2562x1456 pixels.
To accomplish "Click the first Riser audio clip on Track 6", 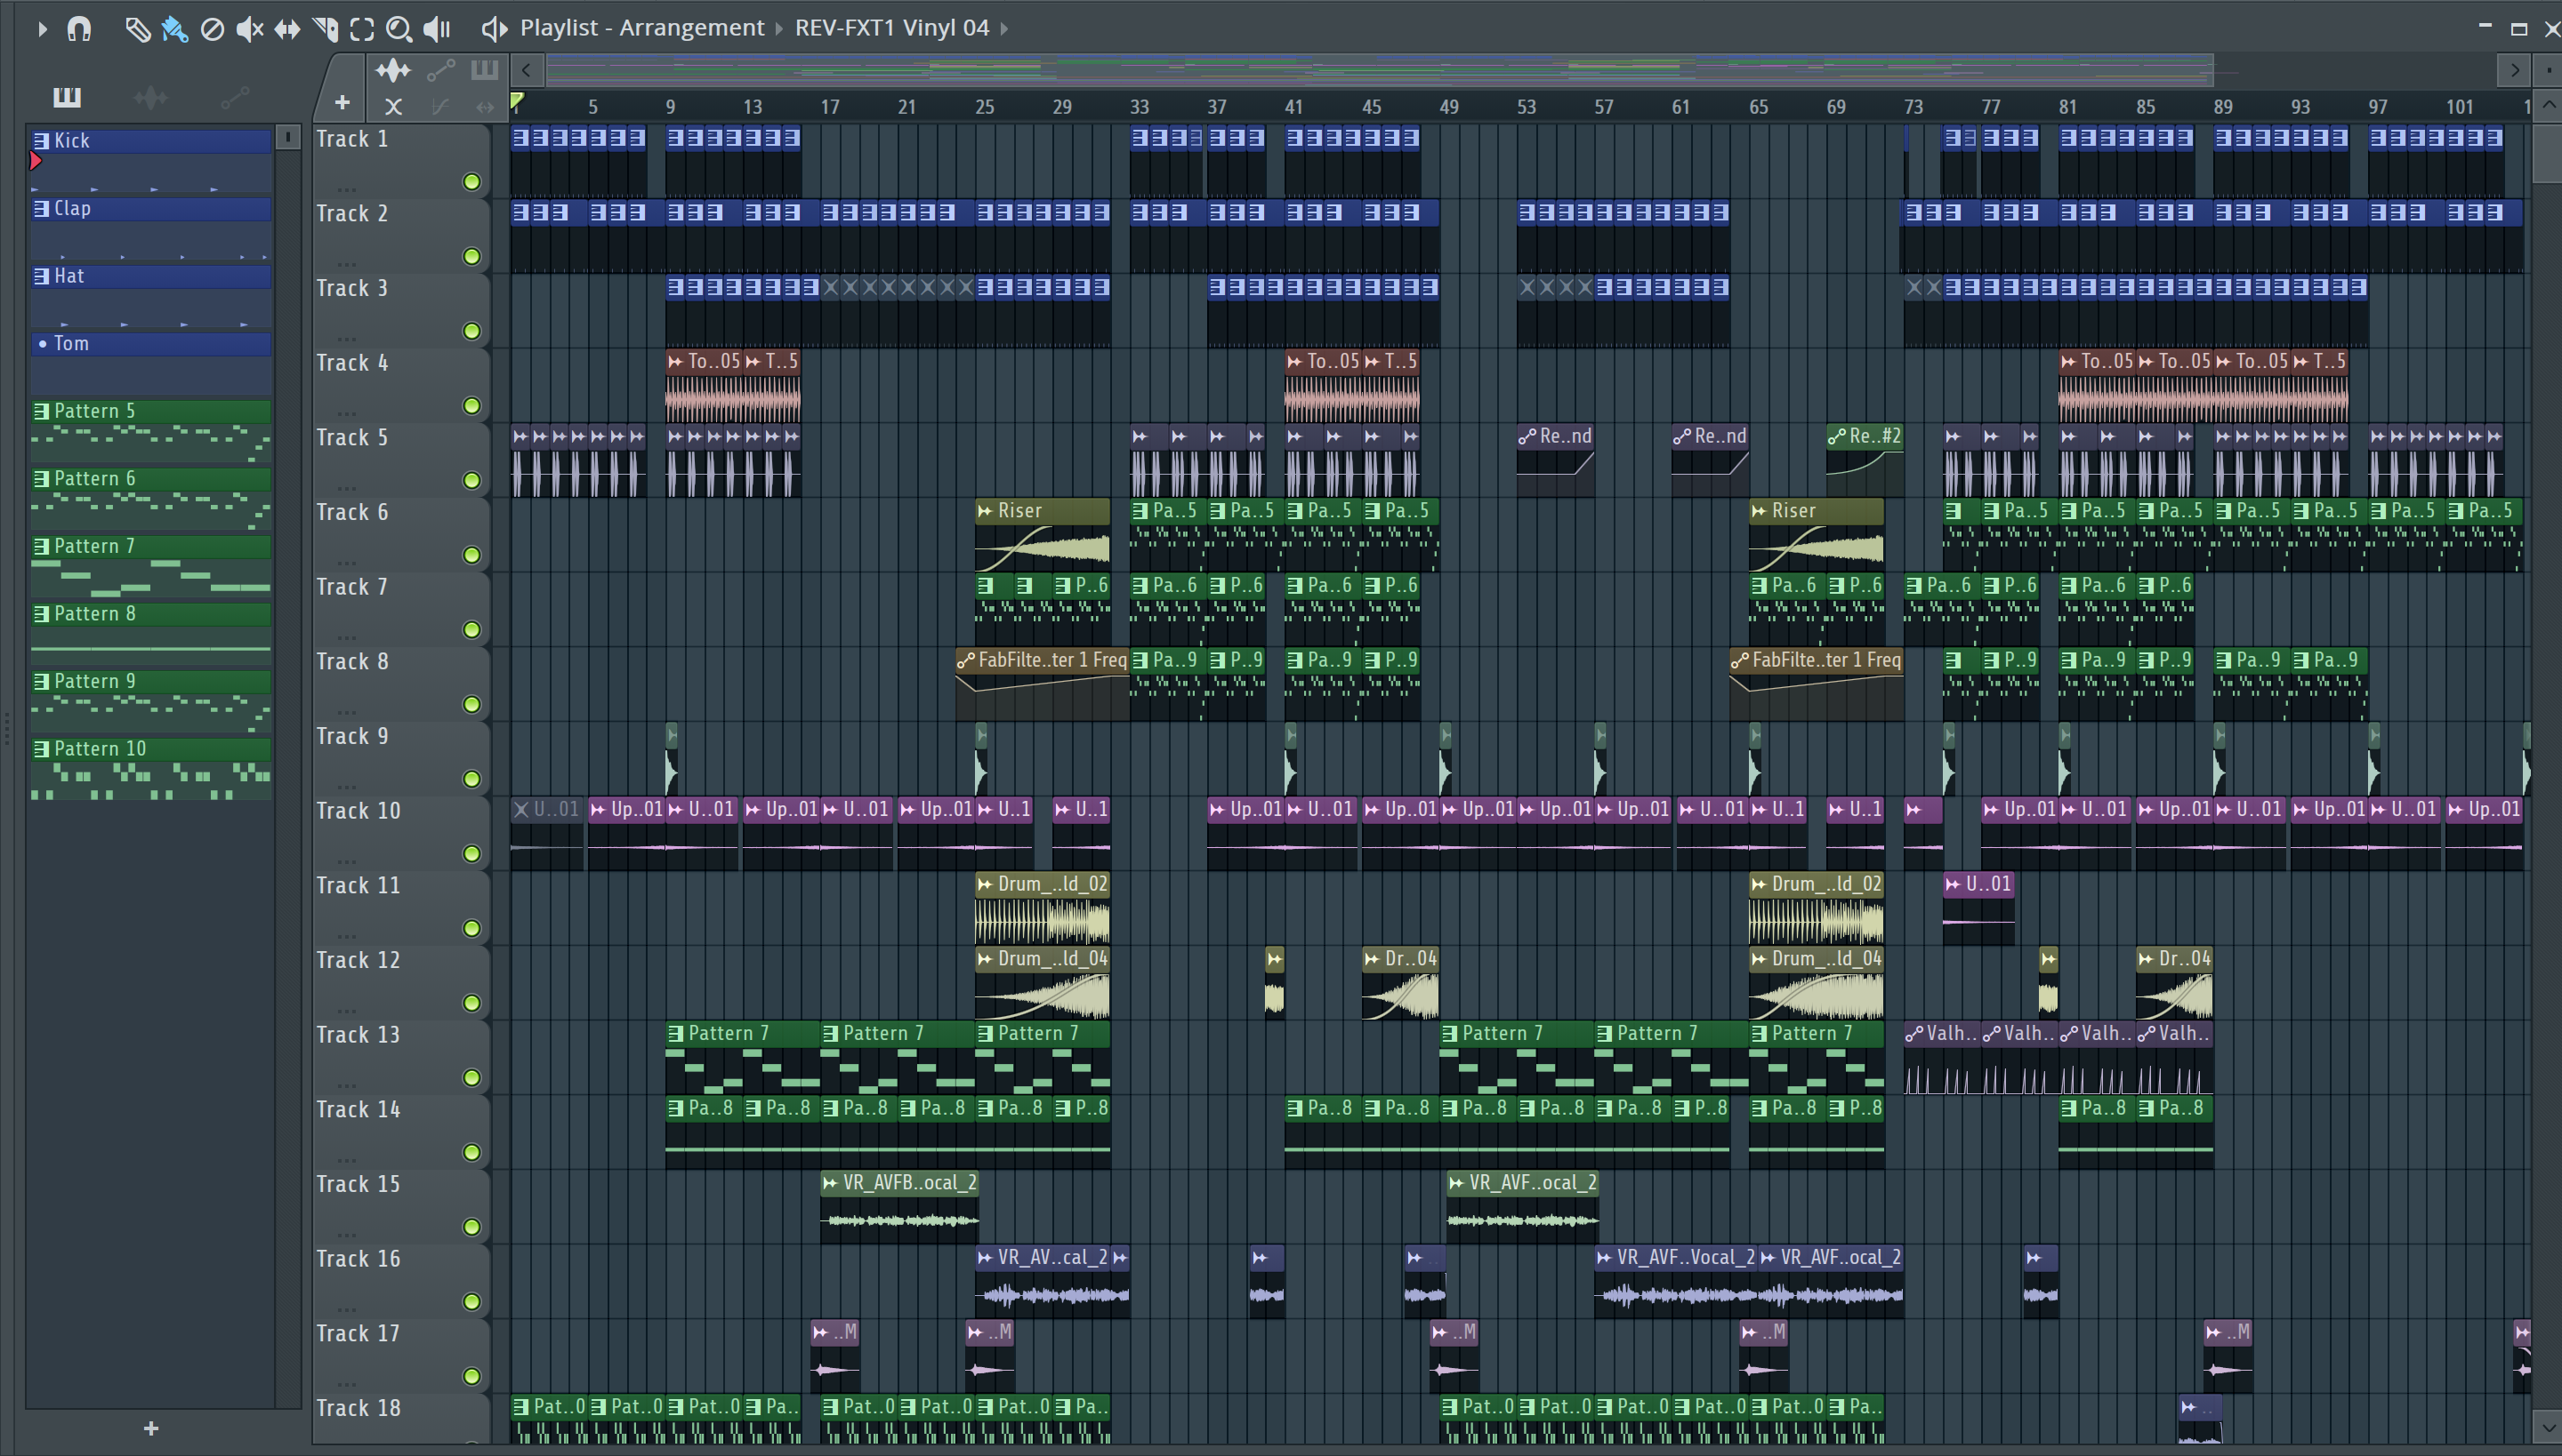I will coord(1042,534).
